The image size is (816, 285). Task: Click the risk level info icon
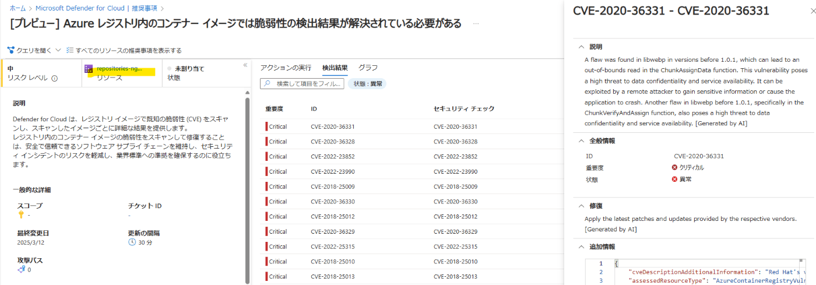54,78
